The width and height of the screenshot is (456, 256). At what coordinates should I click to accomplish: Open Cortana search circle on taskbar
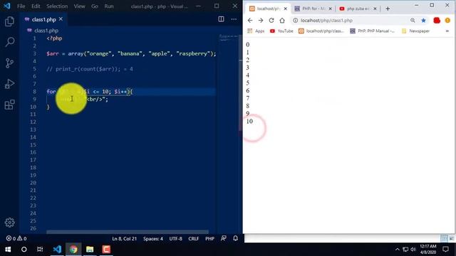[x=24, y=250]
